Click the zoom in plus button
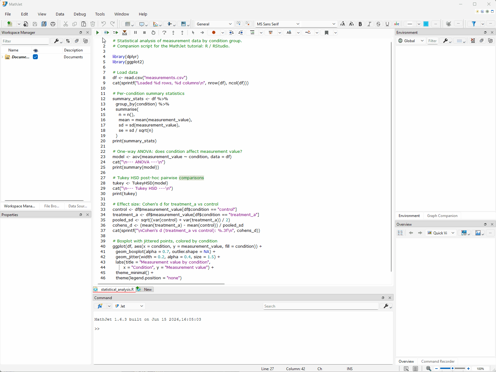Image resolution: width=496 pixels, height=372 pixels. (x=468, y=369)
